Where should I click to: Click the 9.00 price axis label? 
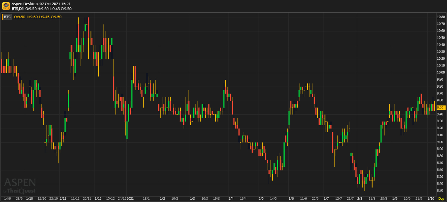point(441,142)
